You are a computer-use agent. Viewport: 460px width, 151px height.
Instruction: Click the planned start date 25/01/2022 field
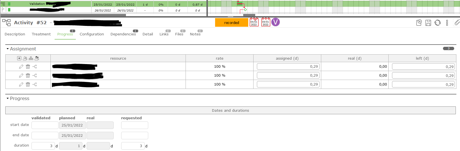click(x=72, y=125)
